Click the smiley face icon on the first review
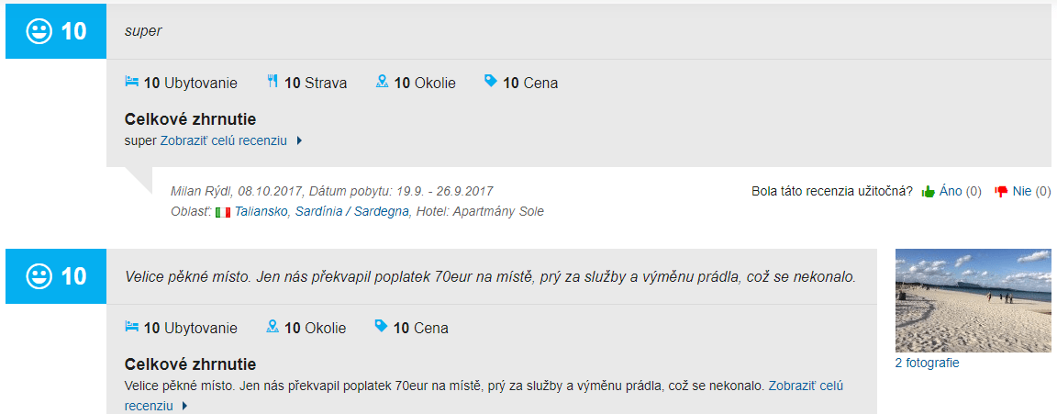Screen dimensions: 1057x414 39,32
